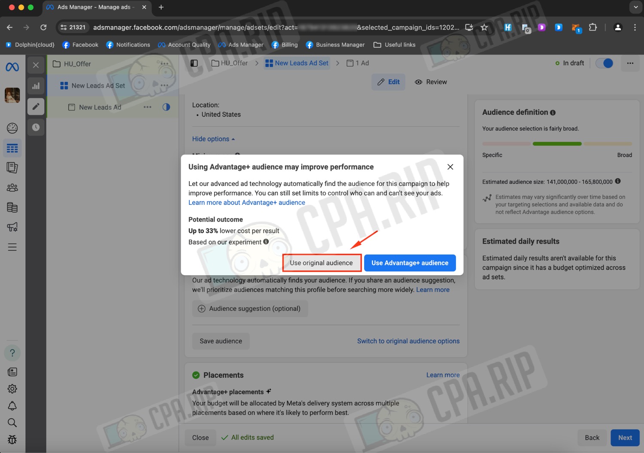Open the Chrome tab search dropdown
Screen dimensions: 644x453
[636, 7]
